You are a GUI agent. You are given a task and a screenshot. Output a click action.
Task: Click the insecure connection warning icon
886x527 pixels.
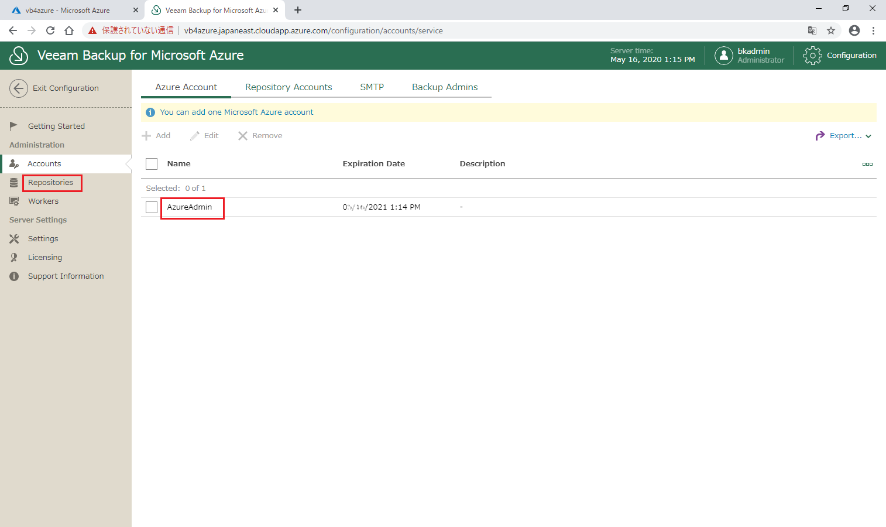click(x=92, y=30)
